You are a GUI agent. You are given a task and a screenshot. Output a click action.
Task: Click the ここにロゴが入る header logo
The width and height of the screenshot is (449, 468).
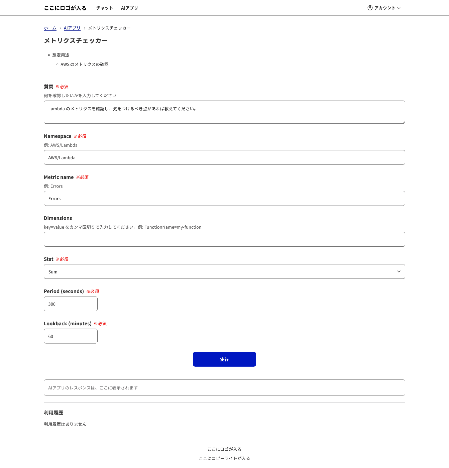coord(65,8)
